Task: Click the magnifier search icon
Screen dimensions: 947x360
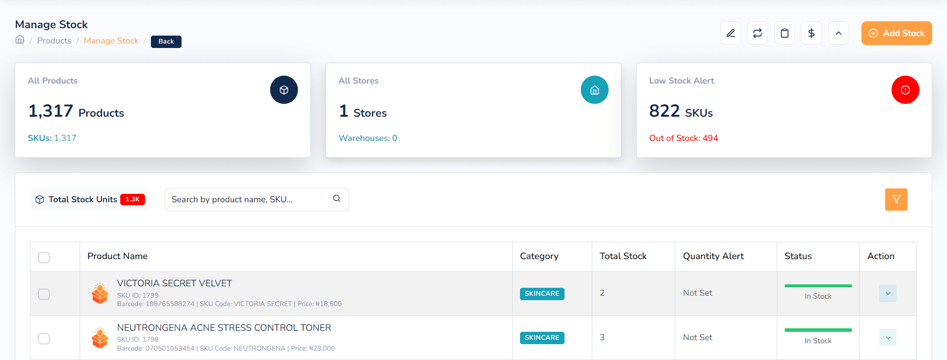Action: (x=336, y=198)
